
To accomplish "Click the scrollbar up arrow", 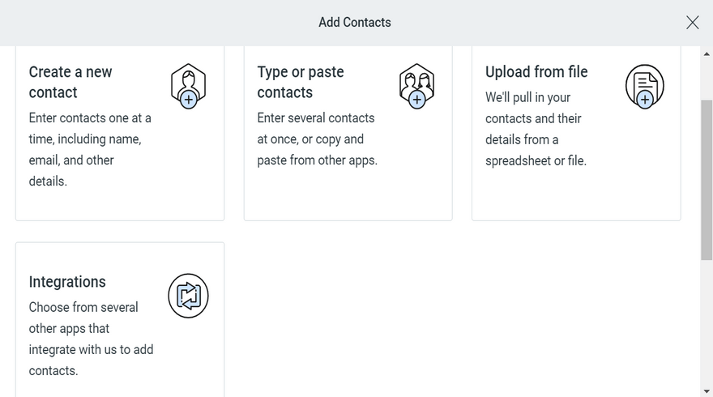I will click(707, 53).
